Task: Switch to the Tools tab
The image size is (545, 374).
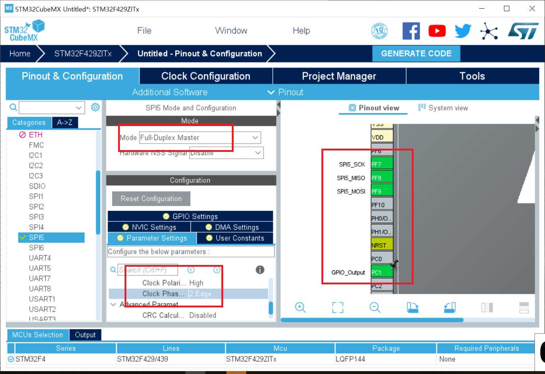Action: pyautogui.click(x=472, y=76)
